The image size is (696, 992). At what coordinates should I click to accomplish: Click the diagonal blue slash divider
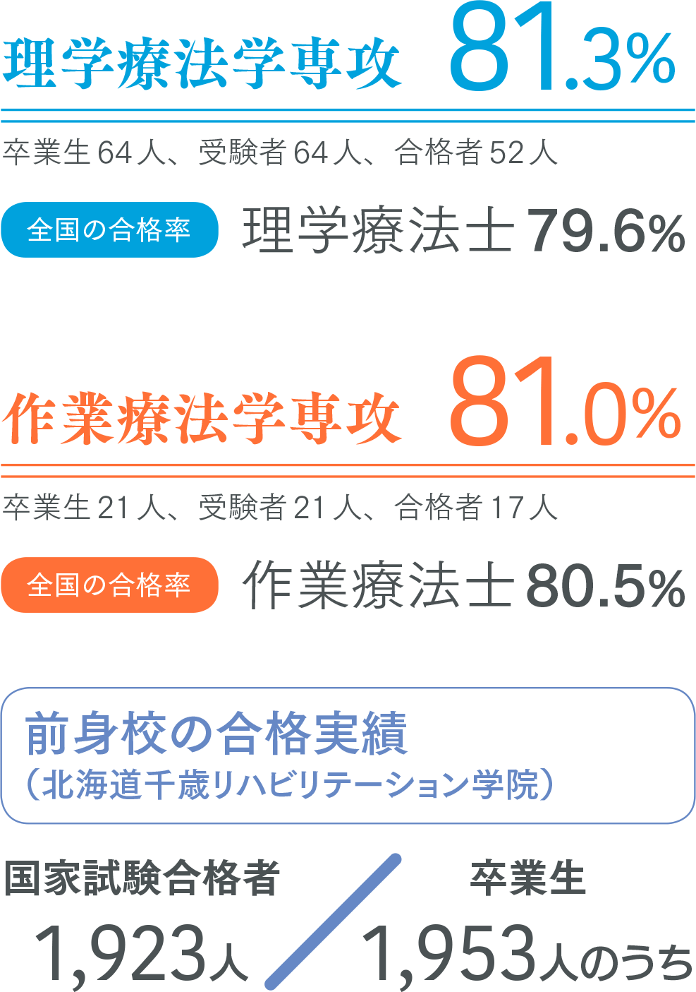click(x=334, y=921)
